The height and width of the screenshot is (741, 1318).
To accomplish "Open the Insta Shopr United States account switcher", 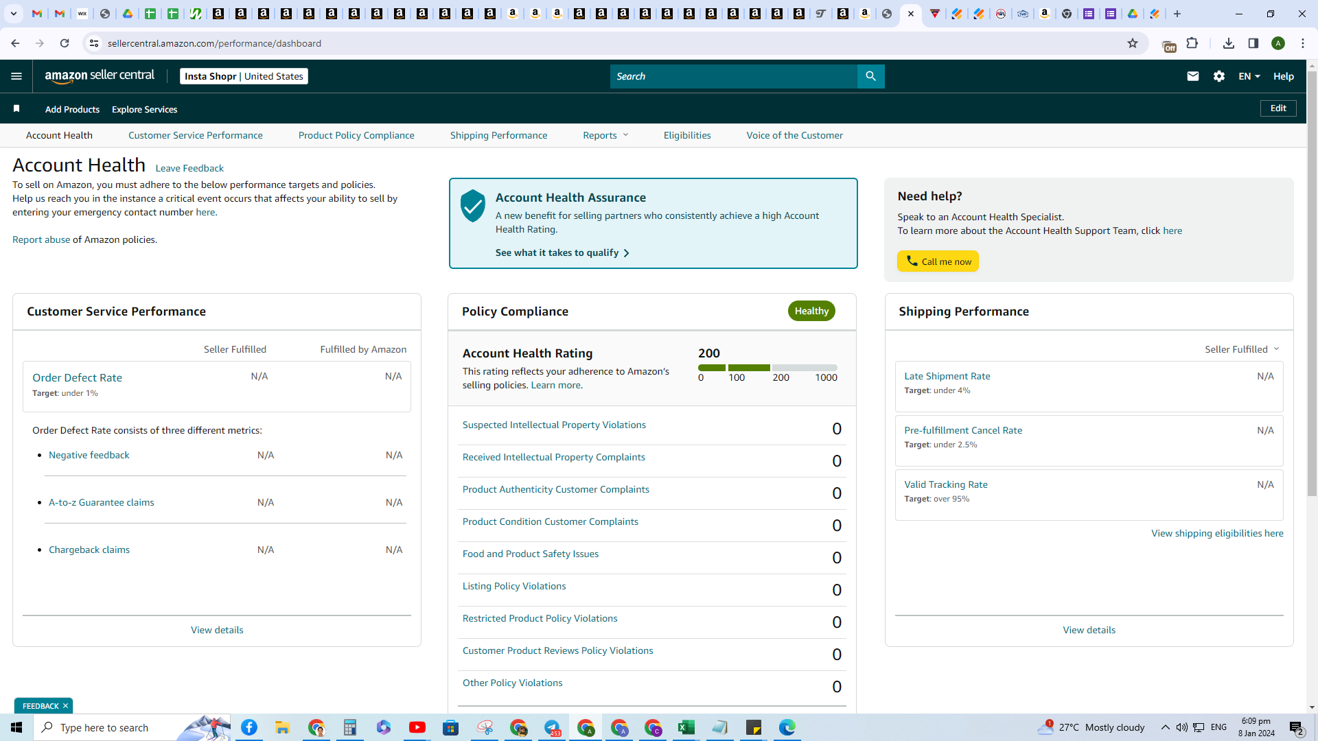I will click(244, 76).
